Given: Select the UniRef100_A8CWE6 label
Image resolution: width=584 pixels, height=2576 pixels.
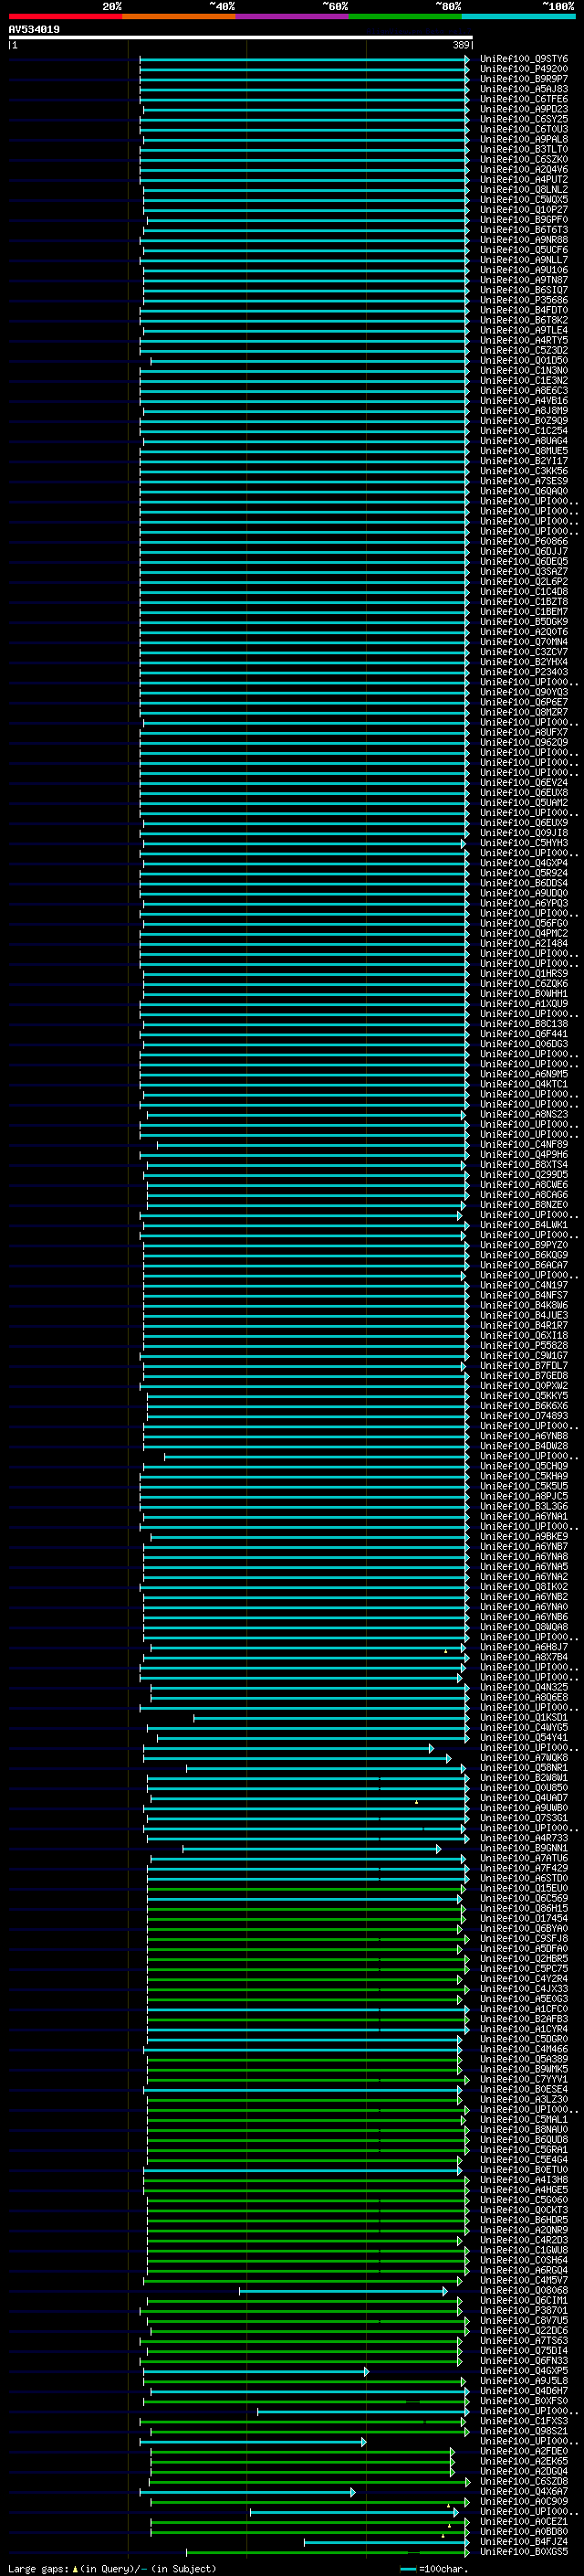Looking at the screenshot, I should [524, 1184].
